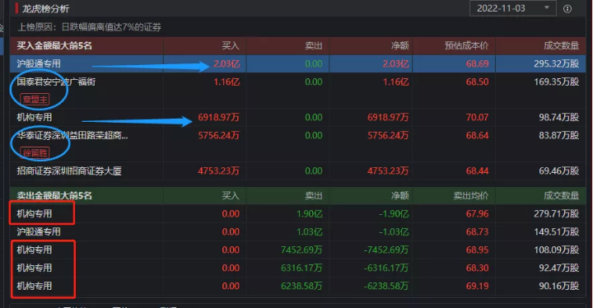This screenshot has height=308, width=593.
Task: Click 净额 header in buy table
Action: coord(400,46)
